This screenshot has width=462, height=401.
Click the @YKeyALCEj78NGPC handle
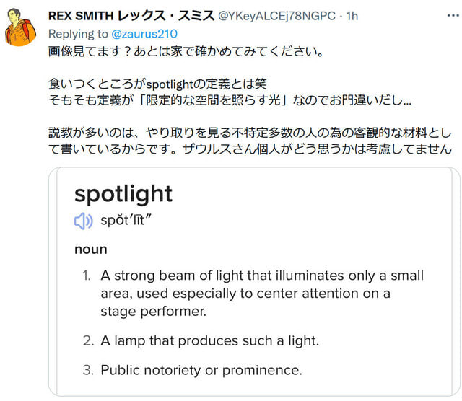pyautogui.click(x=276, y=16)
